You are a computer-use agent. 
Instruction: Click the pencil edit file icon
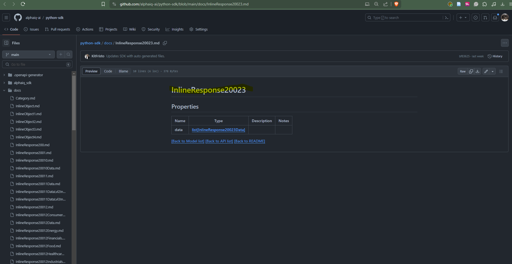click(x=486, y=71)
